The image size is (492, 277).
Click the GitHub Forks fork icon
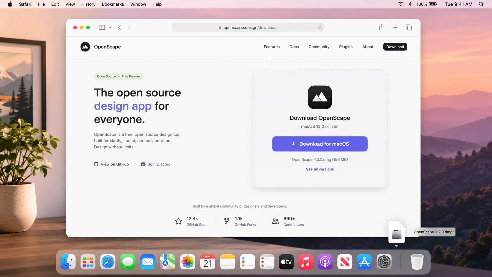[x=227, y=221]
